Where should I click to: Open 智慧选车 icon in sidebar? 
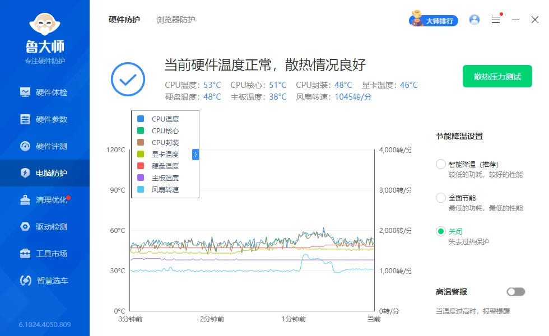point(26,281)
